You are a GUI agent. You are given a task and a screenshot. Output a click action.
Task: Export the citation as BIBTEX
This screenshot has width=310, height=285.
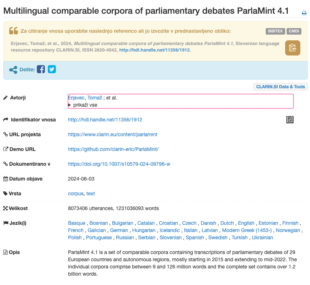pyautogui.click(x=275, y=31)
